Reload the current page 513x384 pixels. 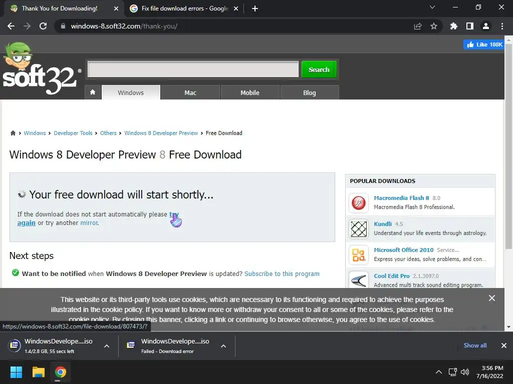[x=43, y=26]
